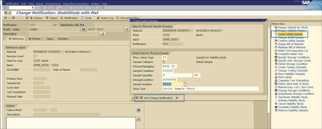Click the And Change Notification button
322x129 pixels.
(x=157, y=98)
